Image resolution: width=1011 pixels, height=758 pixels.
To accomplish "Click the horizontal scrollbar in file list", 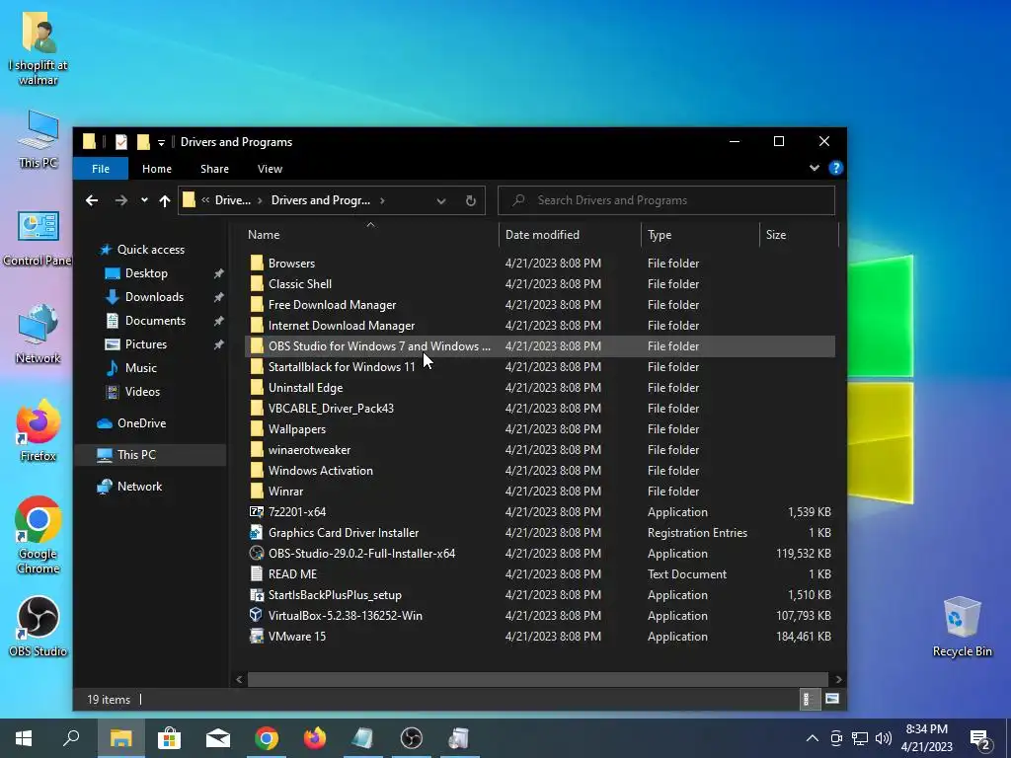I will pyautogui.click(x=537, y=679).
